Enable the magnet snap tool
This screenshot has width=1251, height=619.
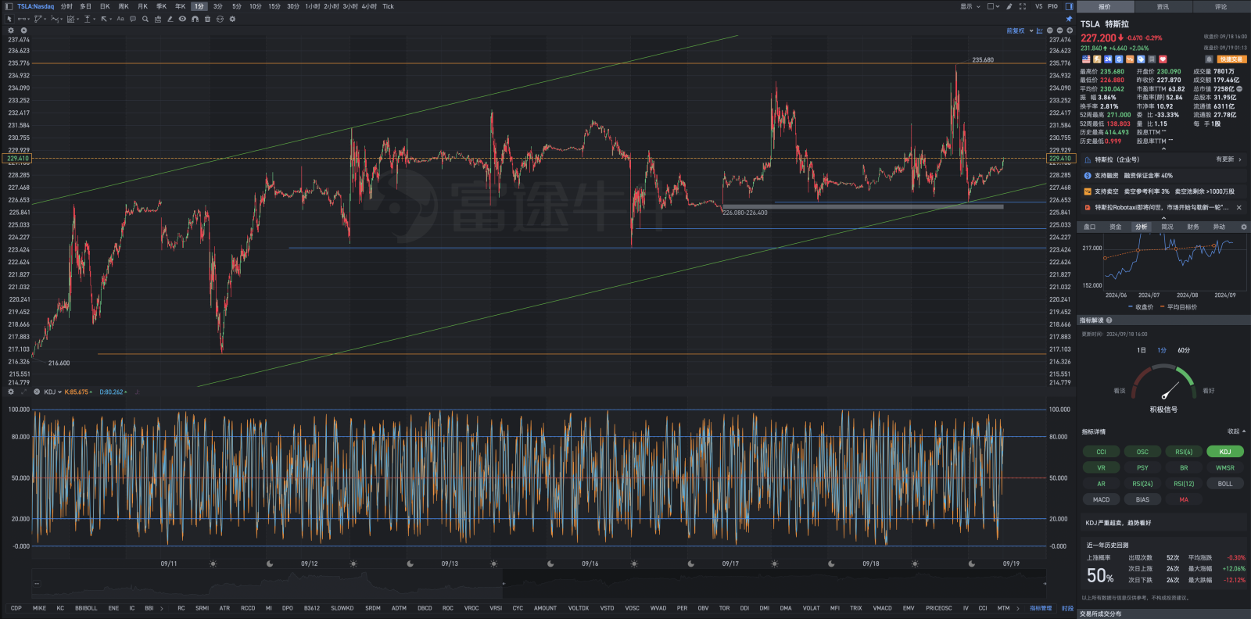tap(195, 19)
